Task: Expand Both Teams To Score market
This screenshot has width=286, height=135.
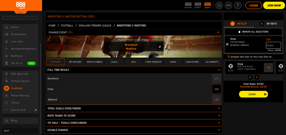Action: [x=219, y=116]
